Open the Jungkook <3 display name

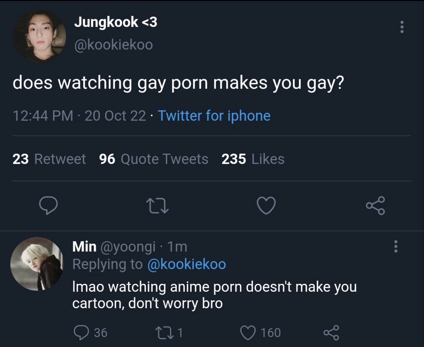tap(116, 22)
